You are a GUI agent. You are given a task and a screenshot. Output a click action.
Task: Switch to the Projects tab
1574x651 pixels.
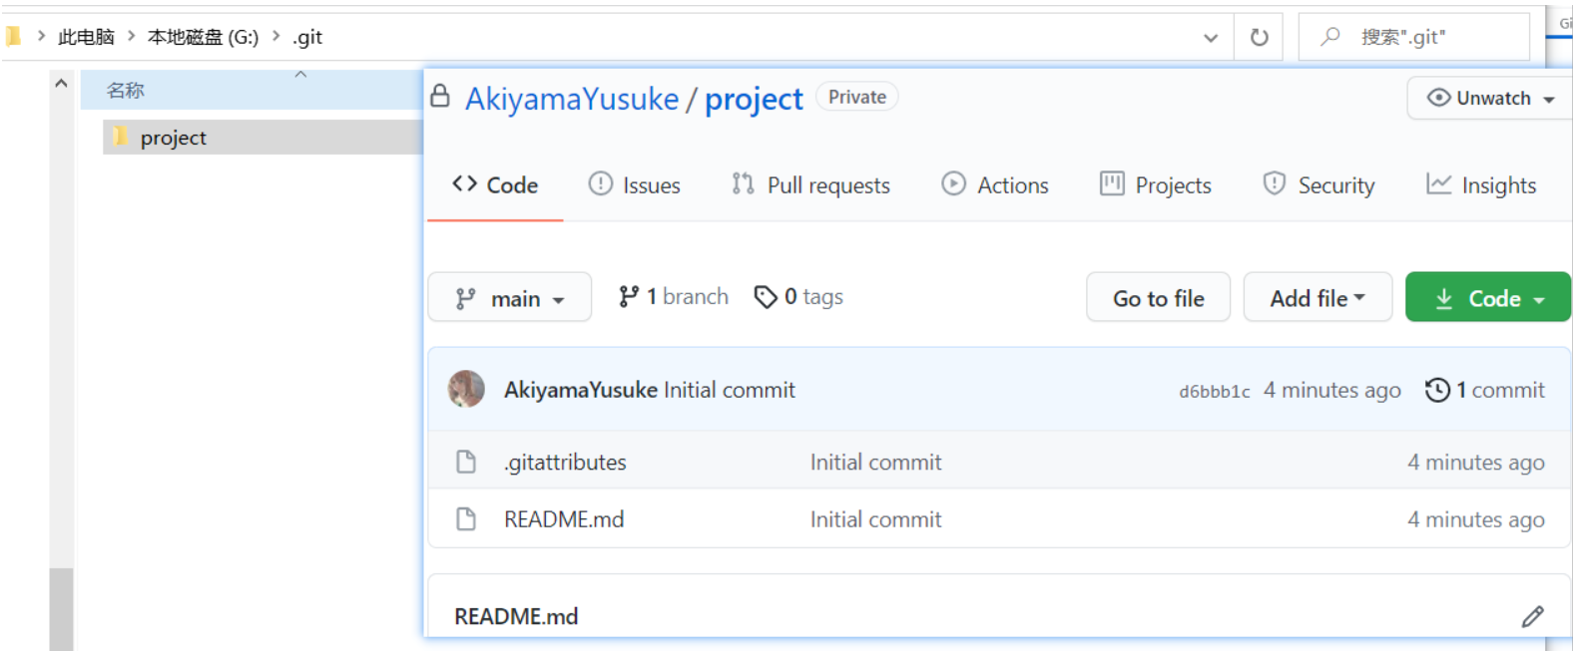[x=1156, y=185]
